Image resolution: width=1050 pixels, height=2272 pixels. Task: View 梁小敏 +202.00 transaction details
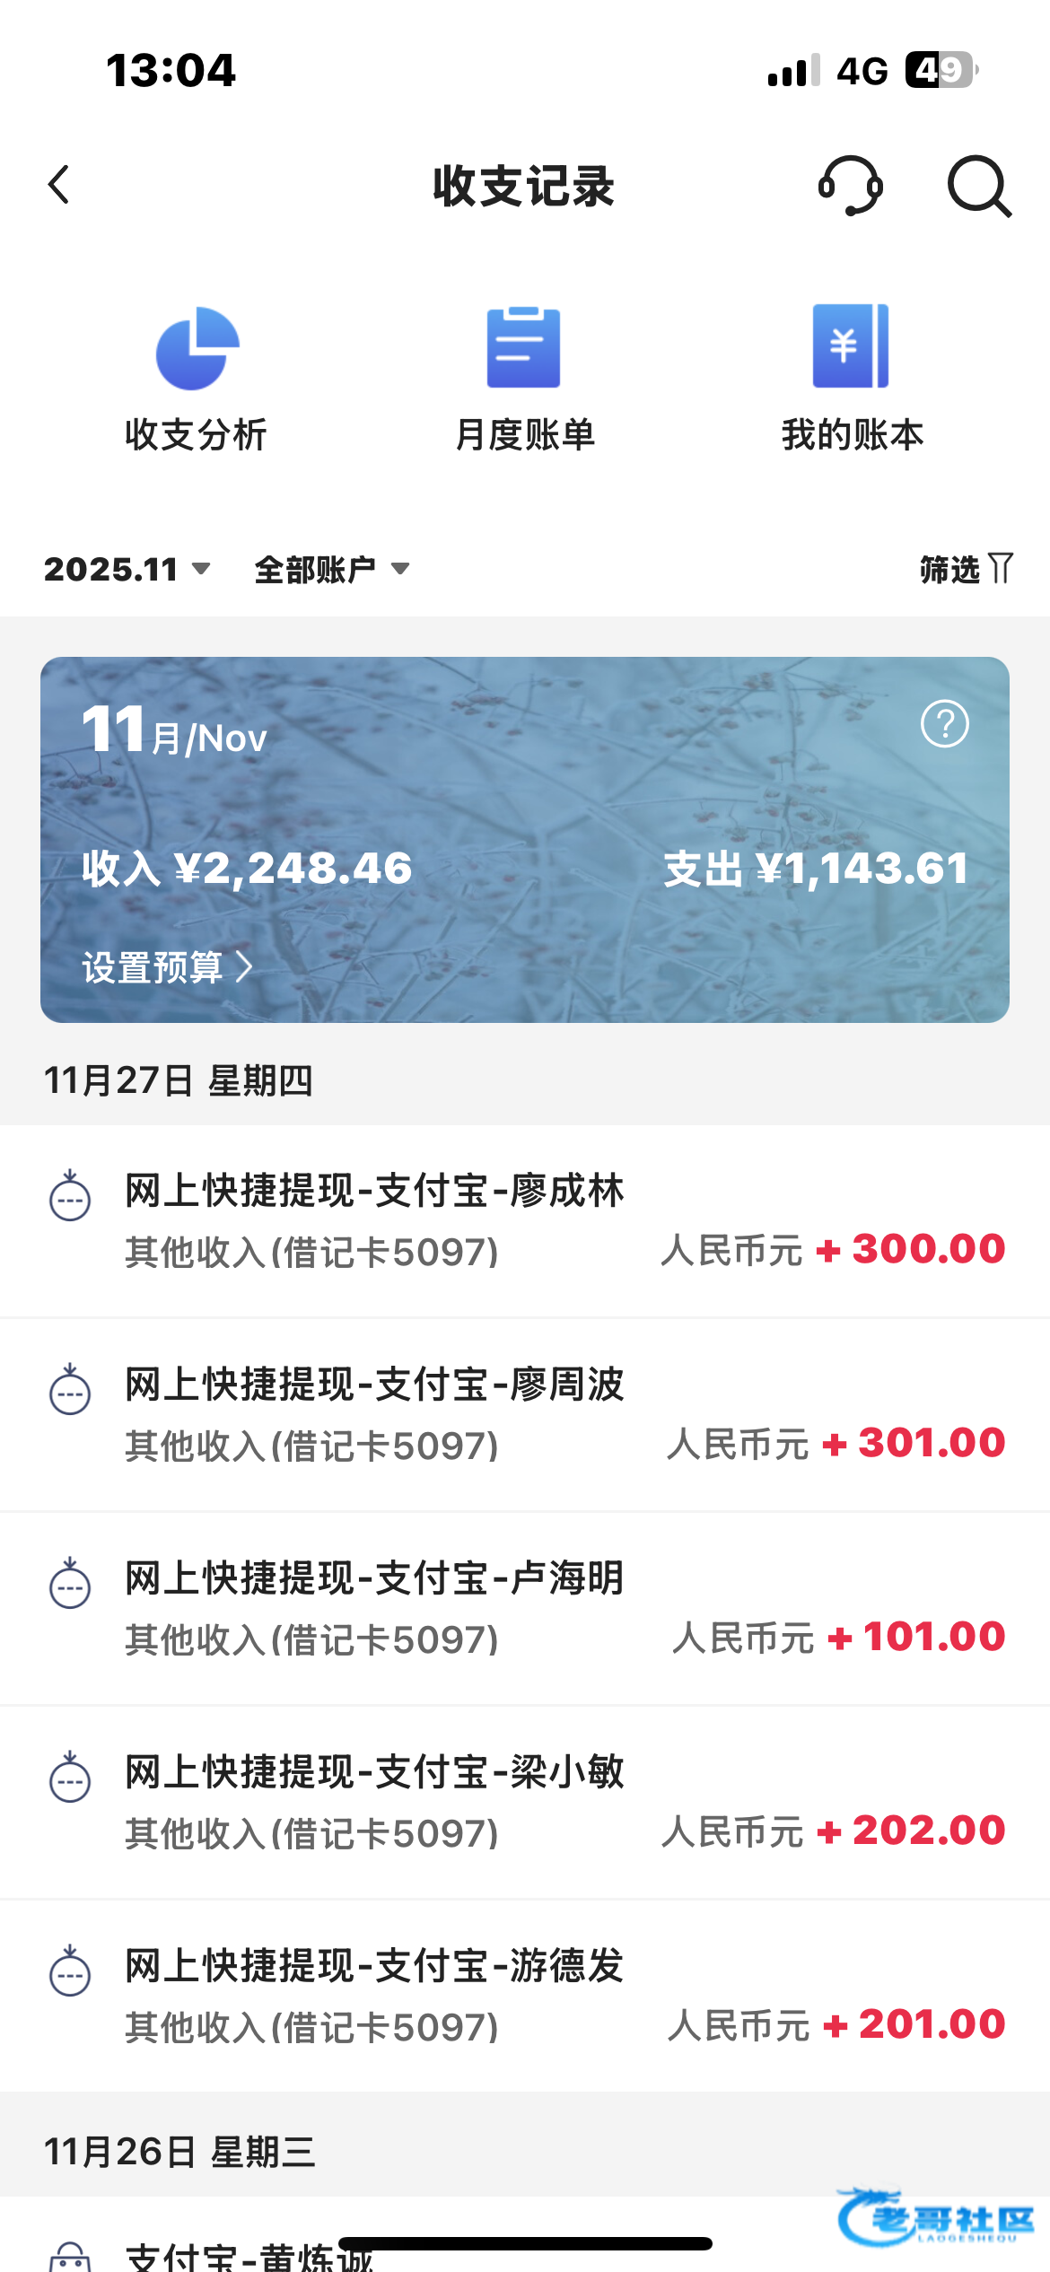coord(525,1803)
